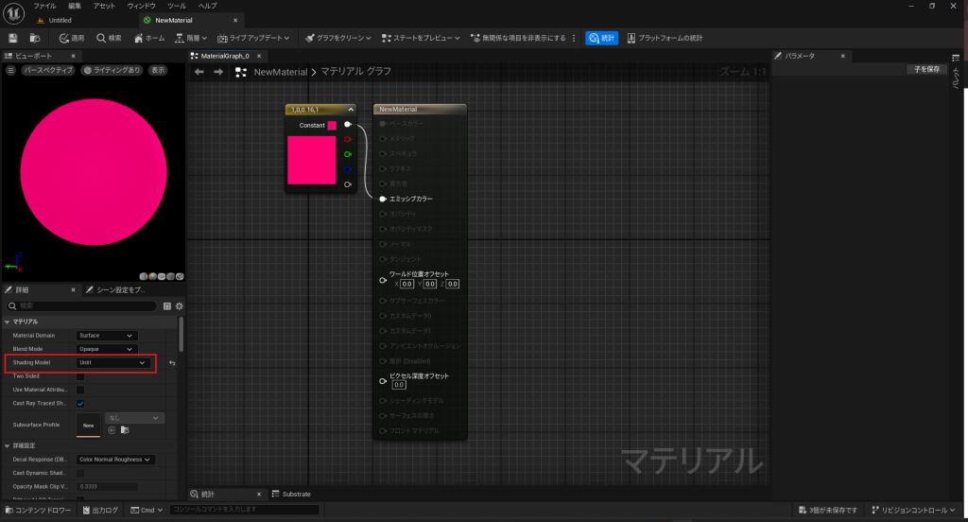Click the browse to asset icon
Image resolution: width=968 pixels, height=522 pixels.
(35, 38)
